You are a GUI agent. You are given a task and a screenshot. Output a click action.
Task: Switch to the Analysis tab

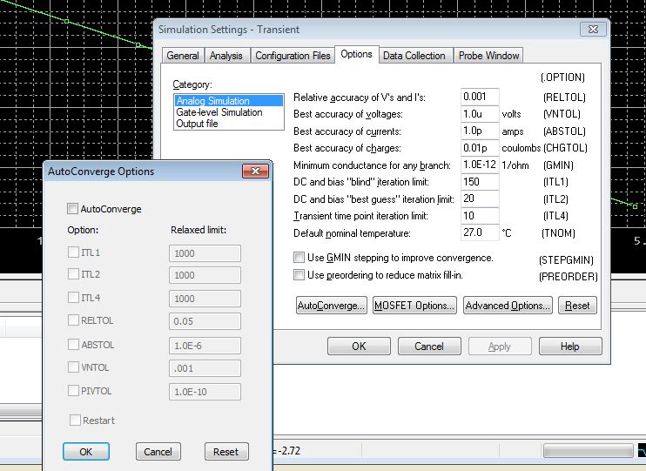coord(225,56)
